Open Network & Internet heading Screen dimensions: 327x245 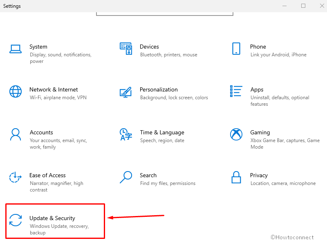pos(54,89)
